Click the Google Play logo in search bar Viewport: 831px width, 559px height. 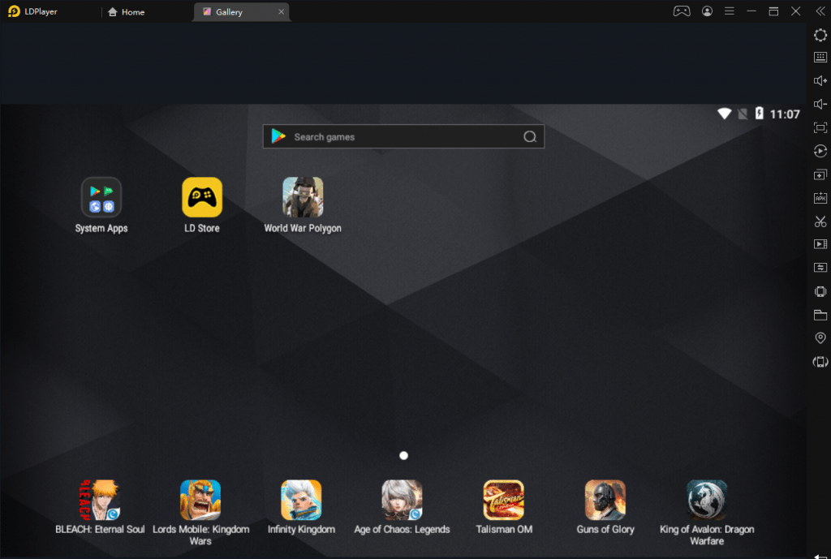tap(278, 136)
